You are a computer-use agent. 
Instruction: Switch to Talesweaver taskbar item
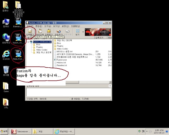coord(21,131)
